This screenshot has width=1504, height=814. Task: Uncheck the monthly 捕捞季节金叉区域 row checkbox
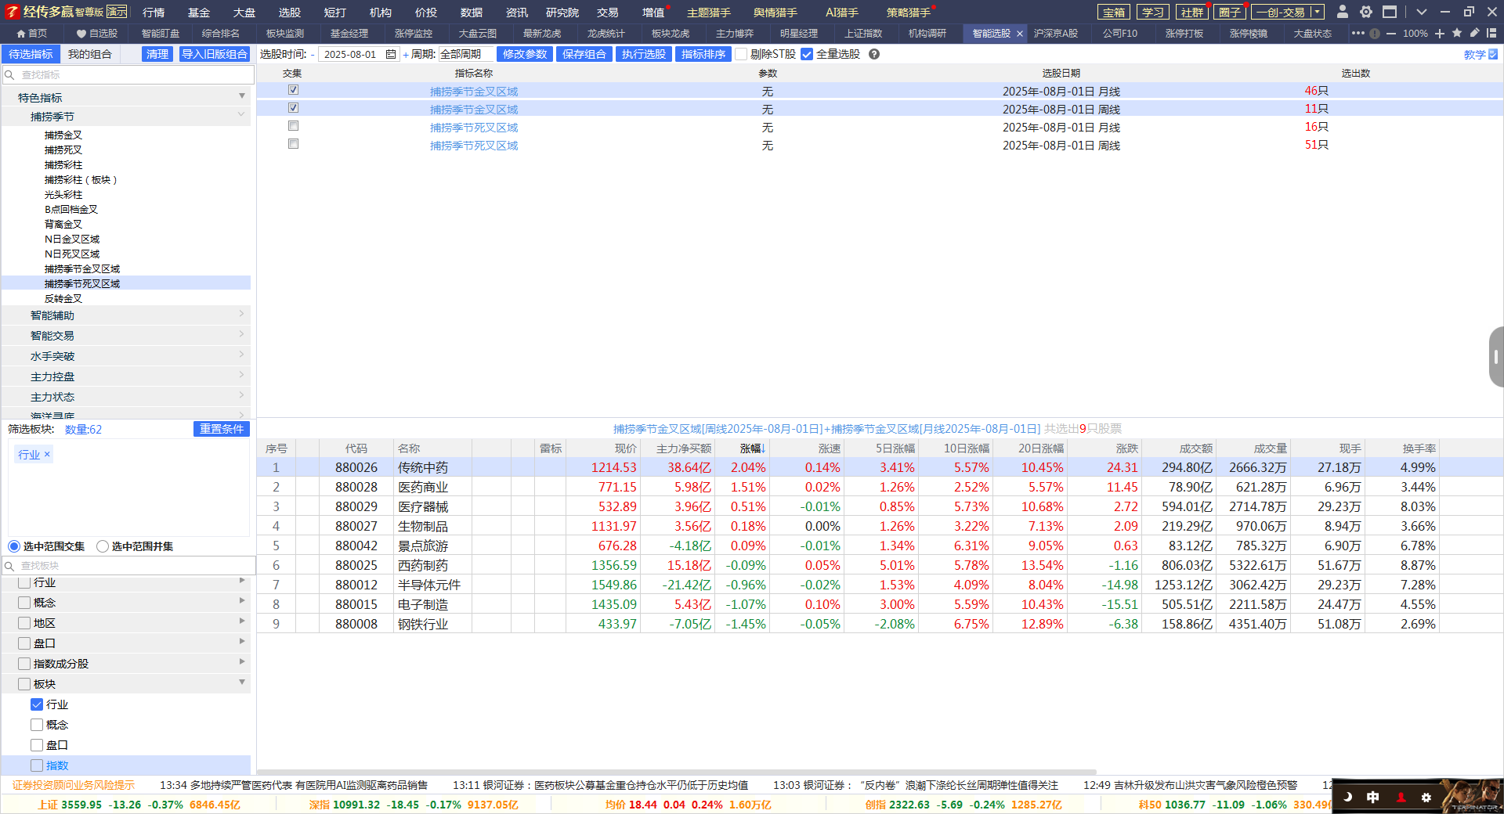coord(293,90)
